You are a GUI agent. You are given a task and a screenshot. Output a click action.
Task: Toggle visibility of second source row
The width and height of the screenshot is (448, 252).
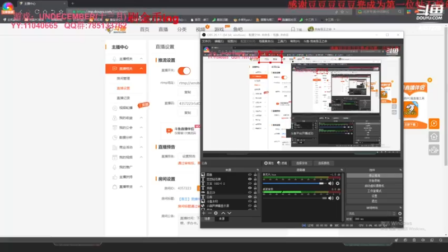click(250, 179)
